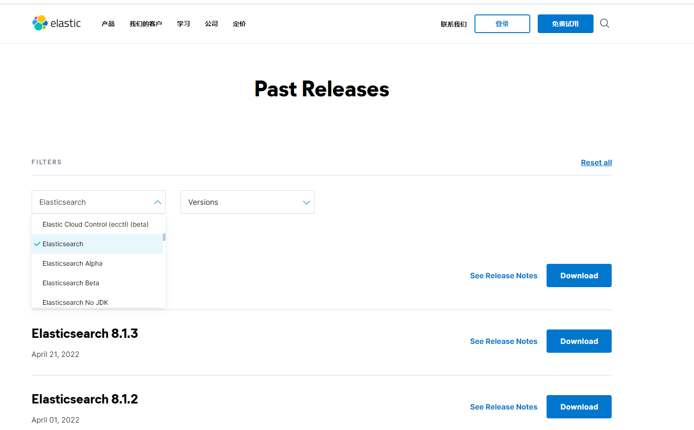694x430 pixels.
Task: Click the Elasticsearch 8.1.3 heading
Action: pyautogui.click(x=85, y=334)
